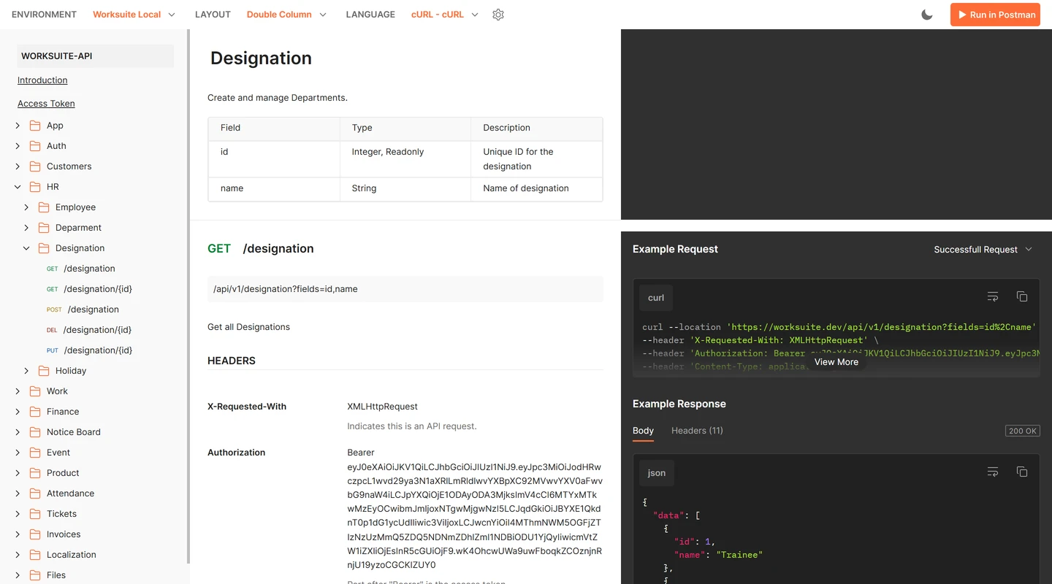1052x584 pixels.
Task: Open the Successfull Request example dropdown
Action: tap(983, 250)
